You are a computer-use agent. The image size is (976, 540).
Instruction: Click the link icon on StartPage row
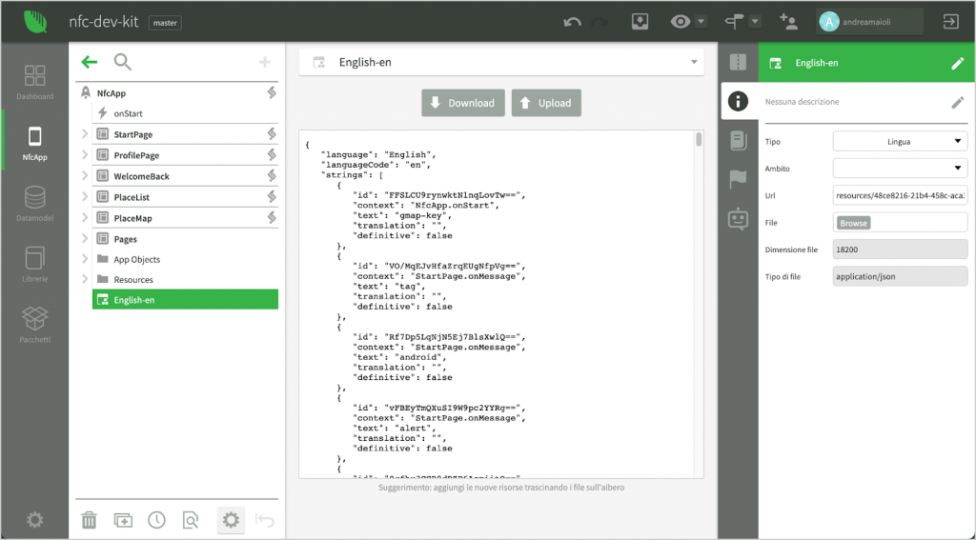pos(272,133)
